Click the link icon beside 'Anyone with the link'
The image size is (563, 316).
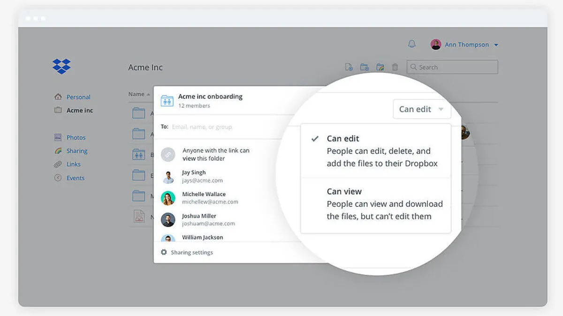pyautogui.click(x=168, y=154)
